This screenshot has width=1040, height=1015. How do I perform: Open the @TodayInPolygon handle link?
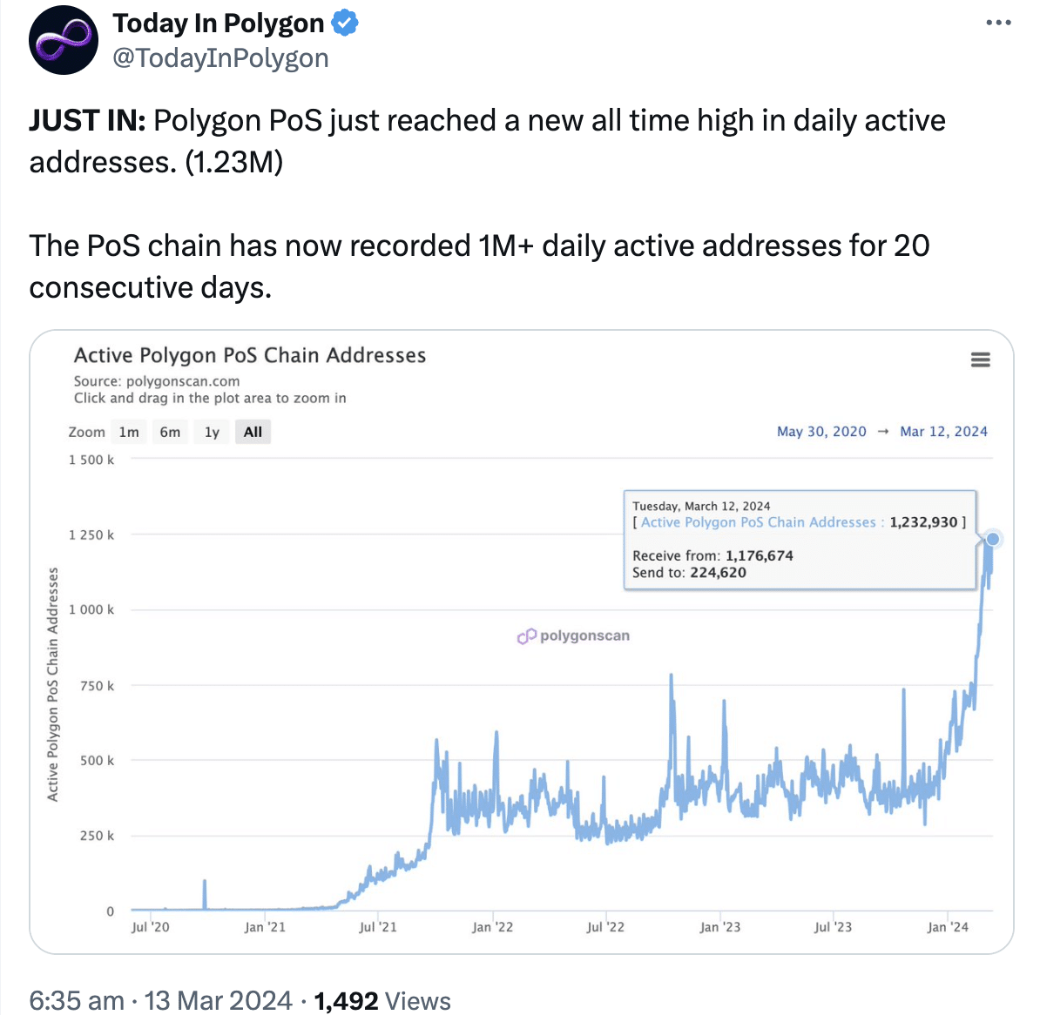(x=221, y=58)
